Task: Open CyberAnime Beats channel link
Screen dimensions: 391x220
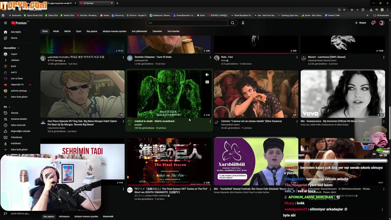Action: (57, 128)
